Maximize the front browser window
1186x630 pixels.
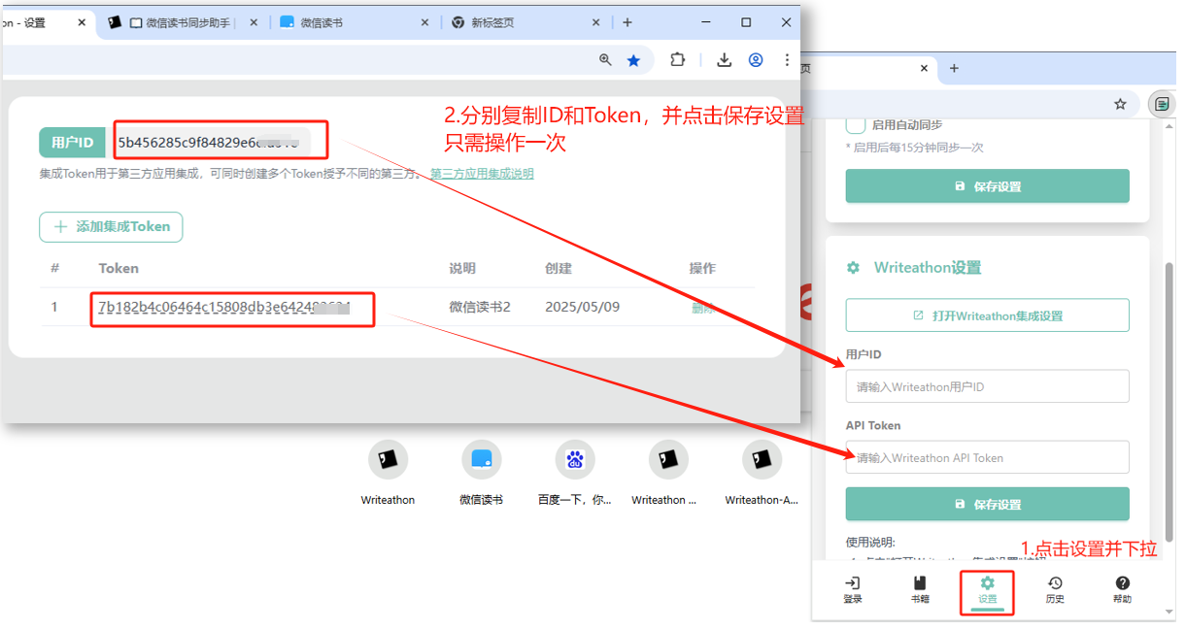point(746,22)
